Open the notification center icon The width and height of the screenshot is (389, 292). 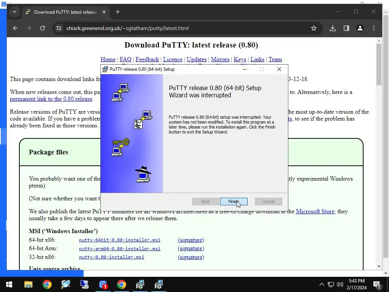click(x=377, y=284)
